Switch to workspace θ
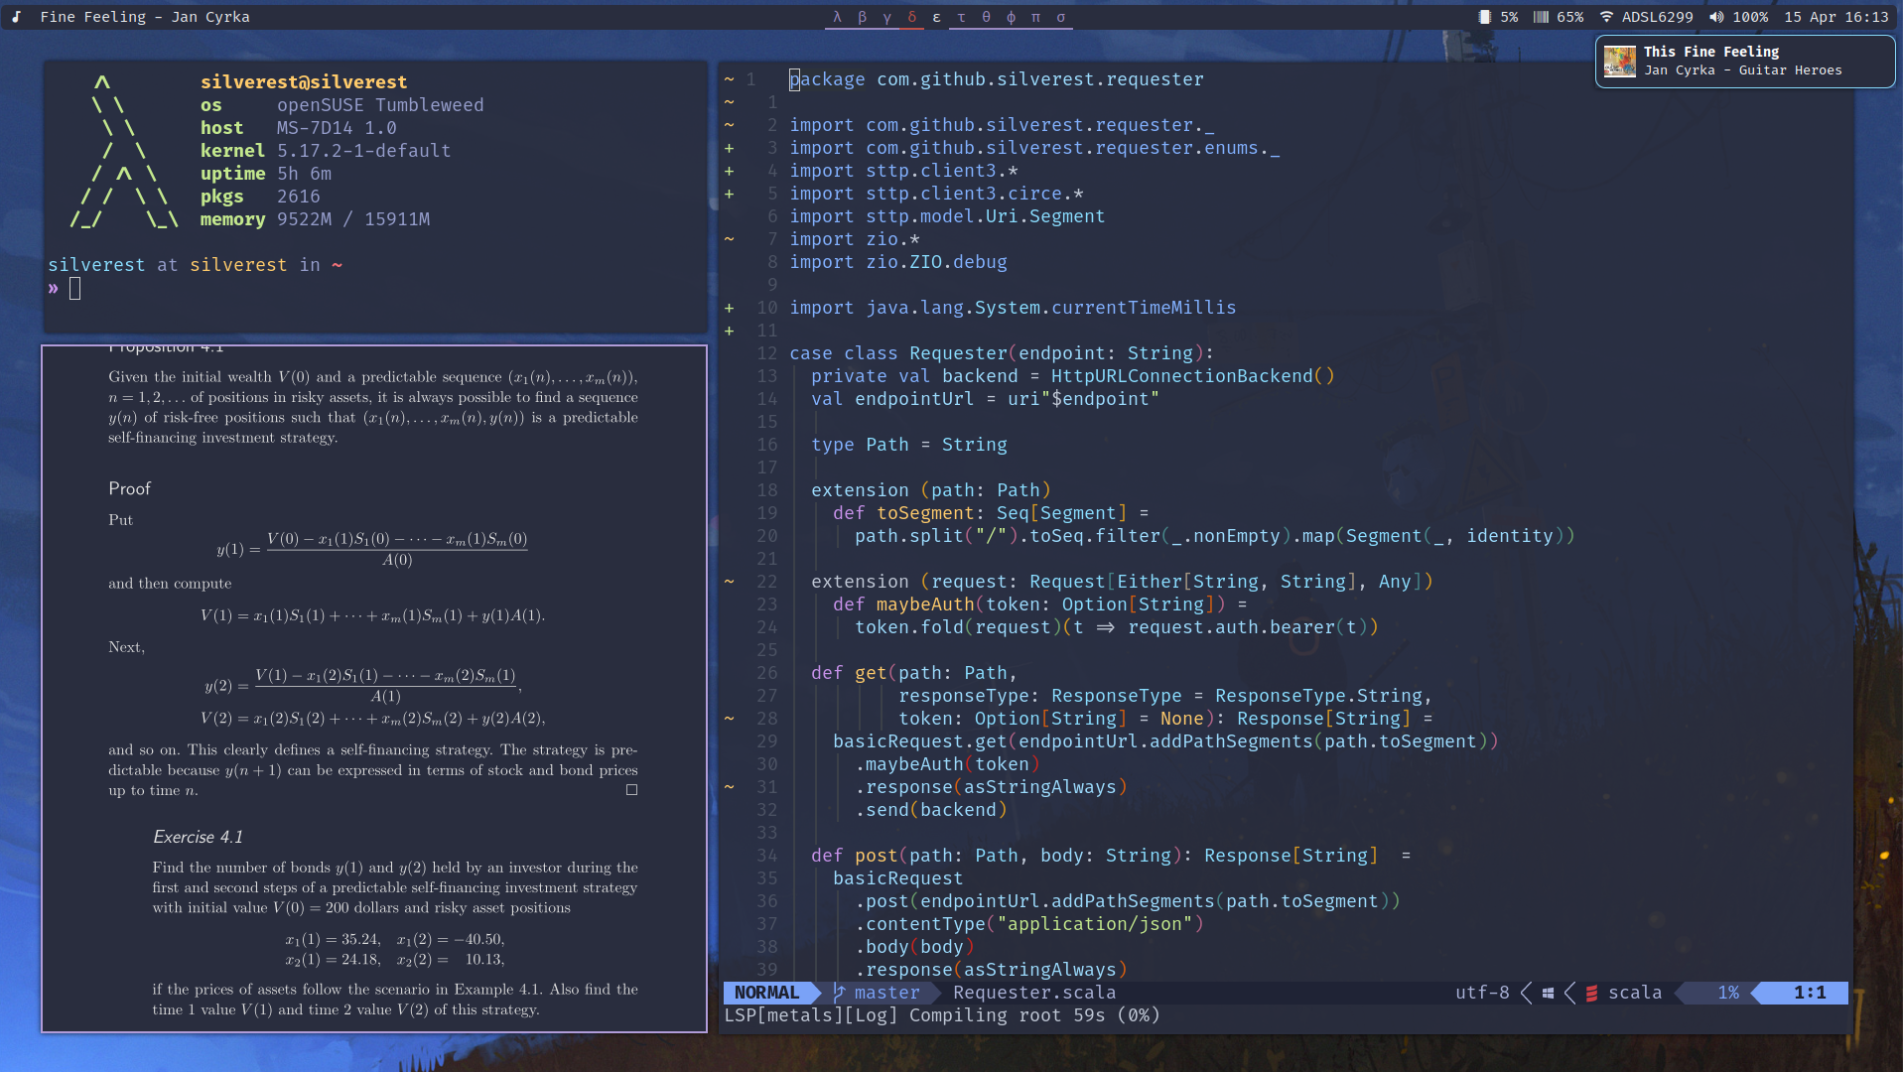The height and width of the screenshot is (1072, 1903). 986,17
